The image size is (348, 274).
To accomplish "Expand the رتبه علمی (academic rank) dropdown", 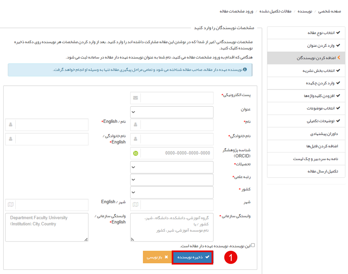I will tap(172, 180).
